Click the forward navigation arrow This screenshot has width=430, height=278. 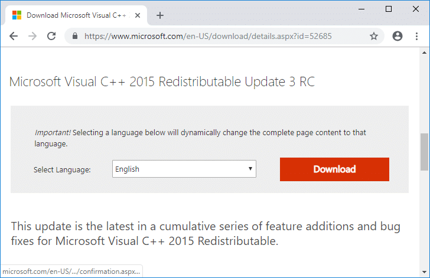tap(32, 36)
